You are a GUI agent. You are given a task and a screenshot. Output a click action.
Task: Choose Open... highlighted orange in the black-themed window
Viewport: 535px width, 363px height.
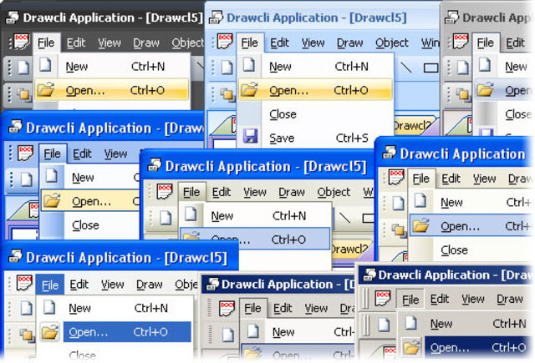112,90
